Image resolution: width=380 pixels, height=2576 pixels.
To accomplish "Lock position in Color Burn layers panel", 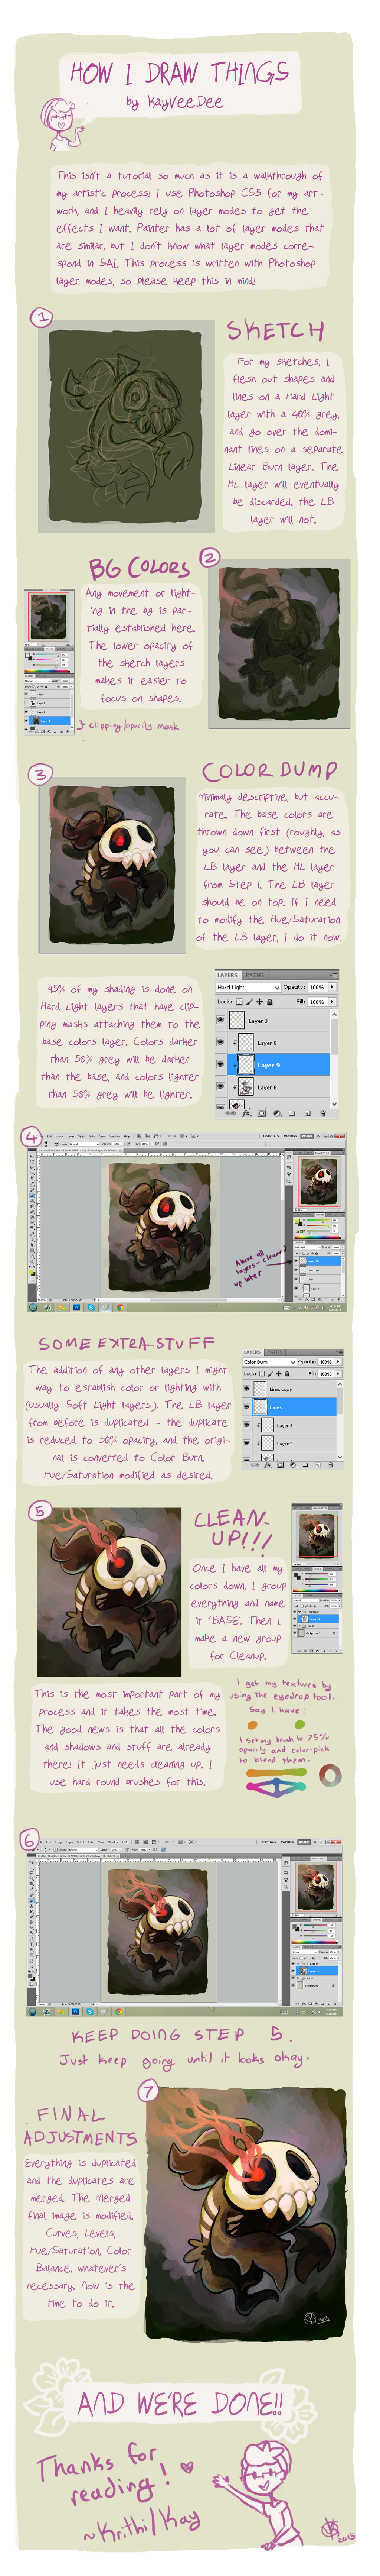I will [279, 1374].
